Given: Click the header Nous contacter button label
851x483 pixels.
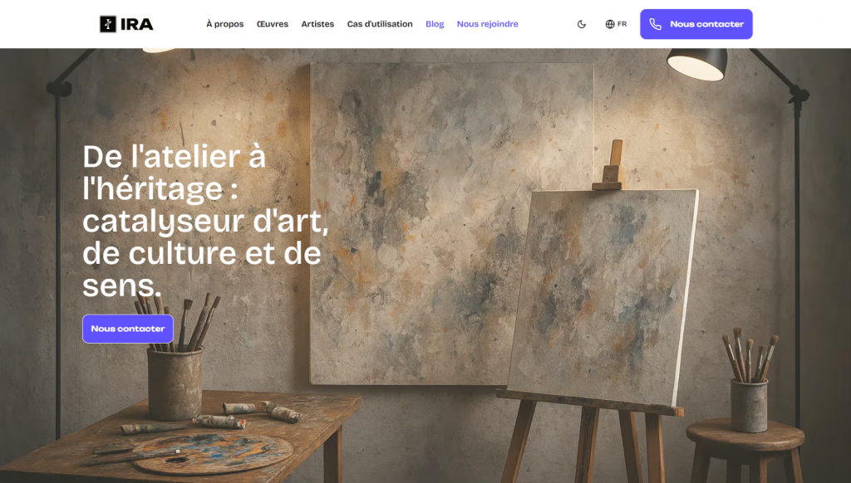Looking at the screenshot, I should [x=706, y=24].
